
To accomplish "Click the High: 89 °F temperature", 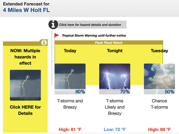I will coord(159,130).
